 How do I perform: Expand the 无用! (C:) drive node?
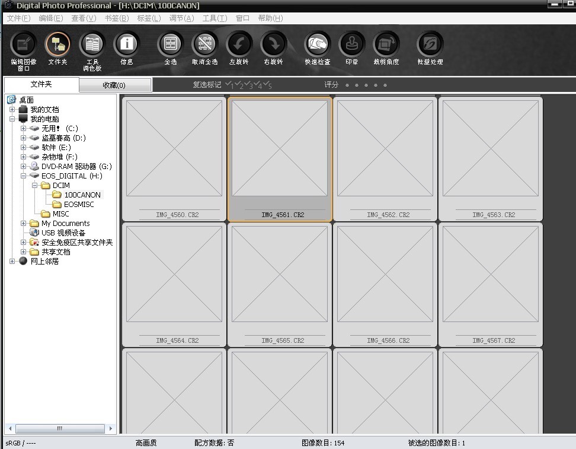24,129
